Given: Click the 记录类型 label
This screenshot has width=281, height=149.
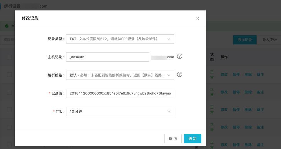Looking at the screenshot, I should [x=56, y=39].
